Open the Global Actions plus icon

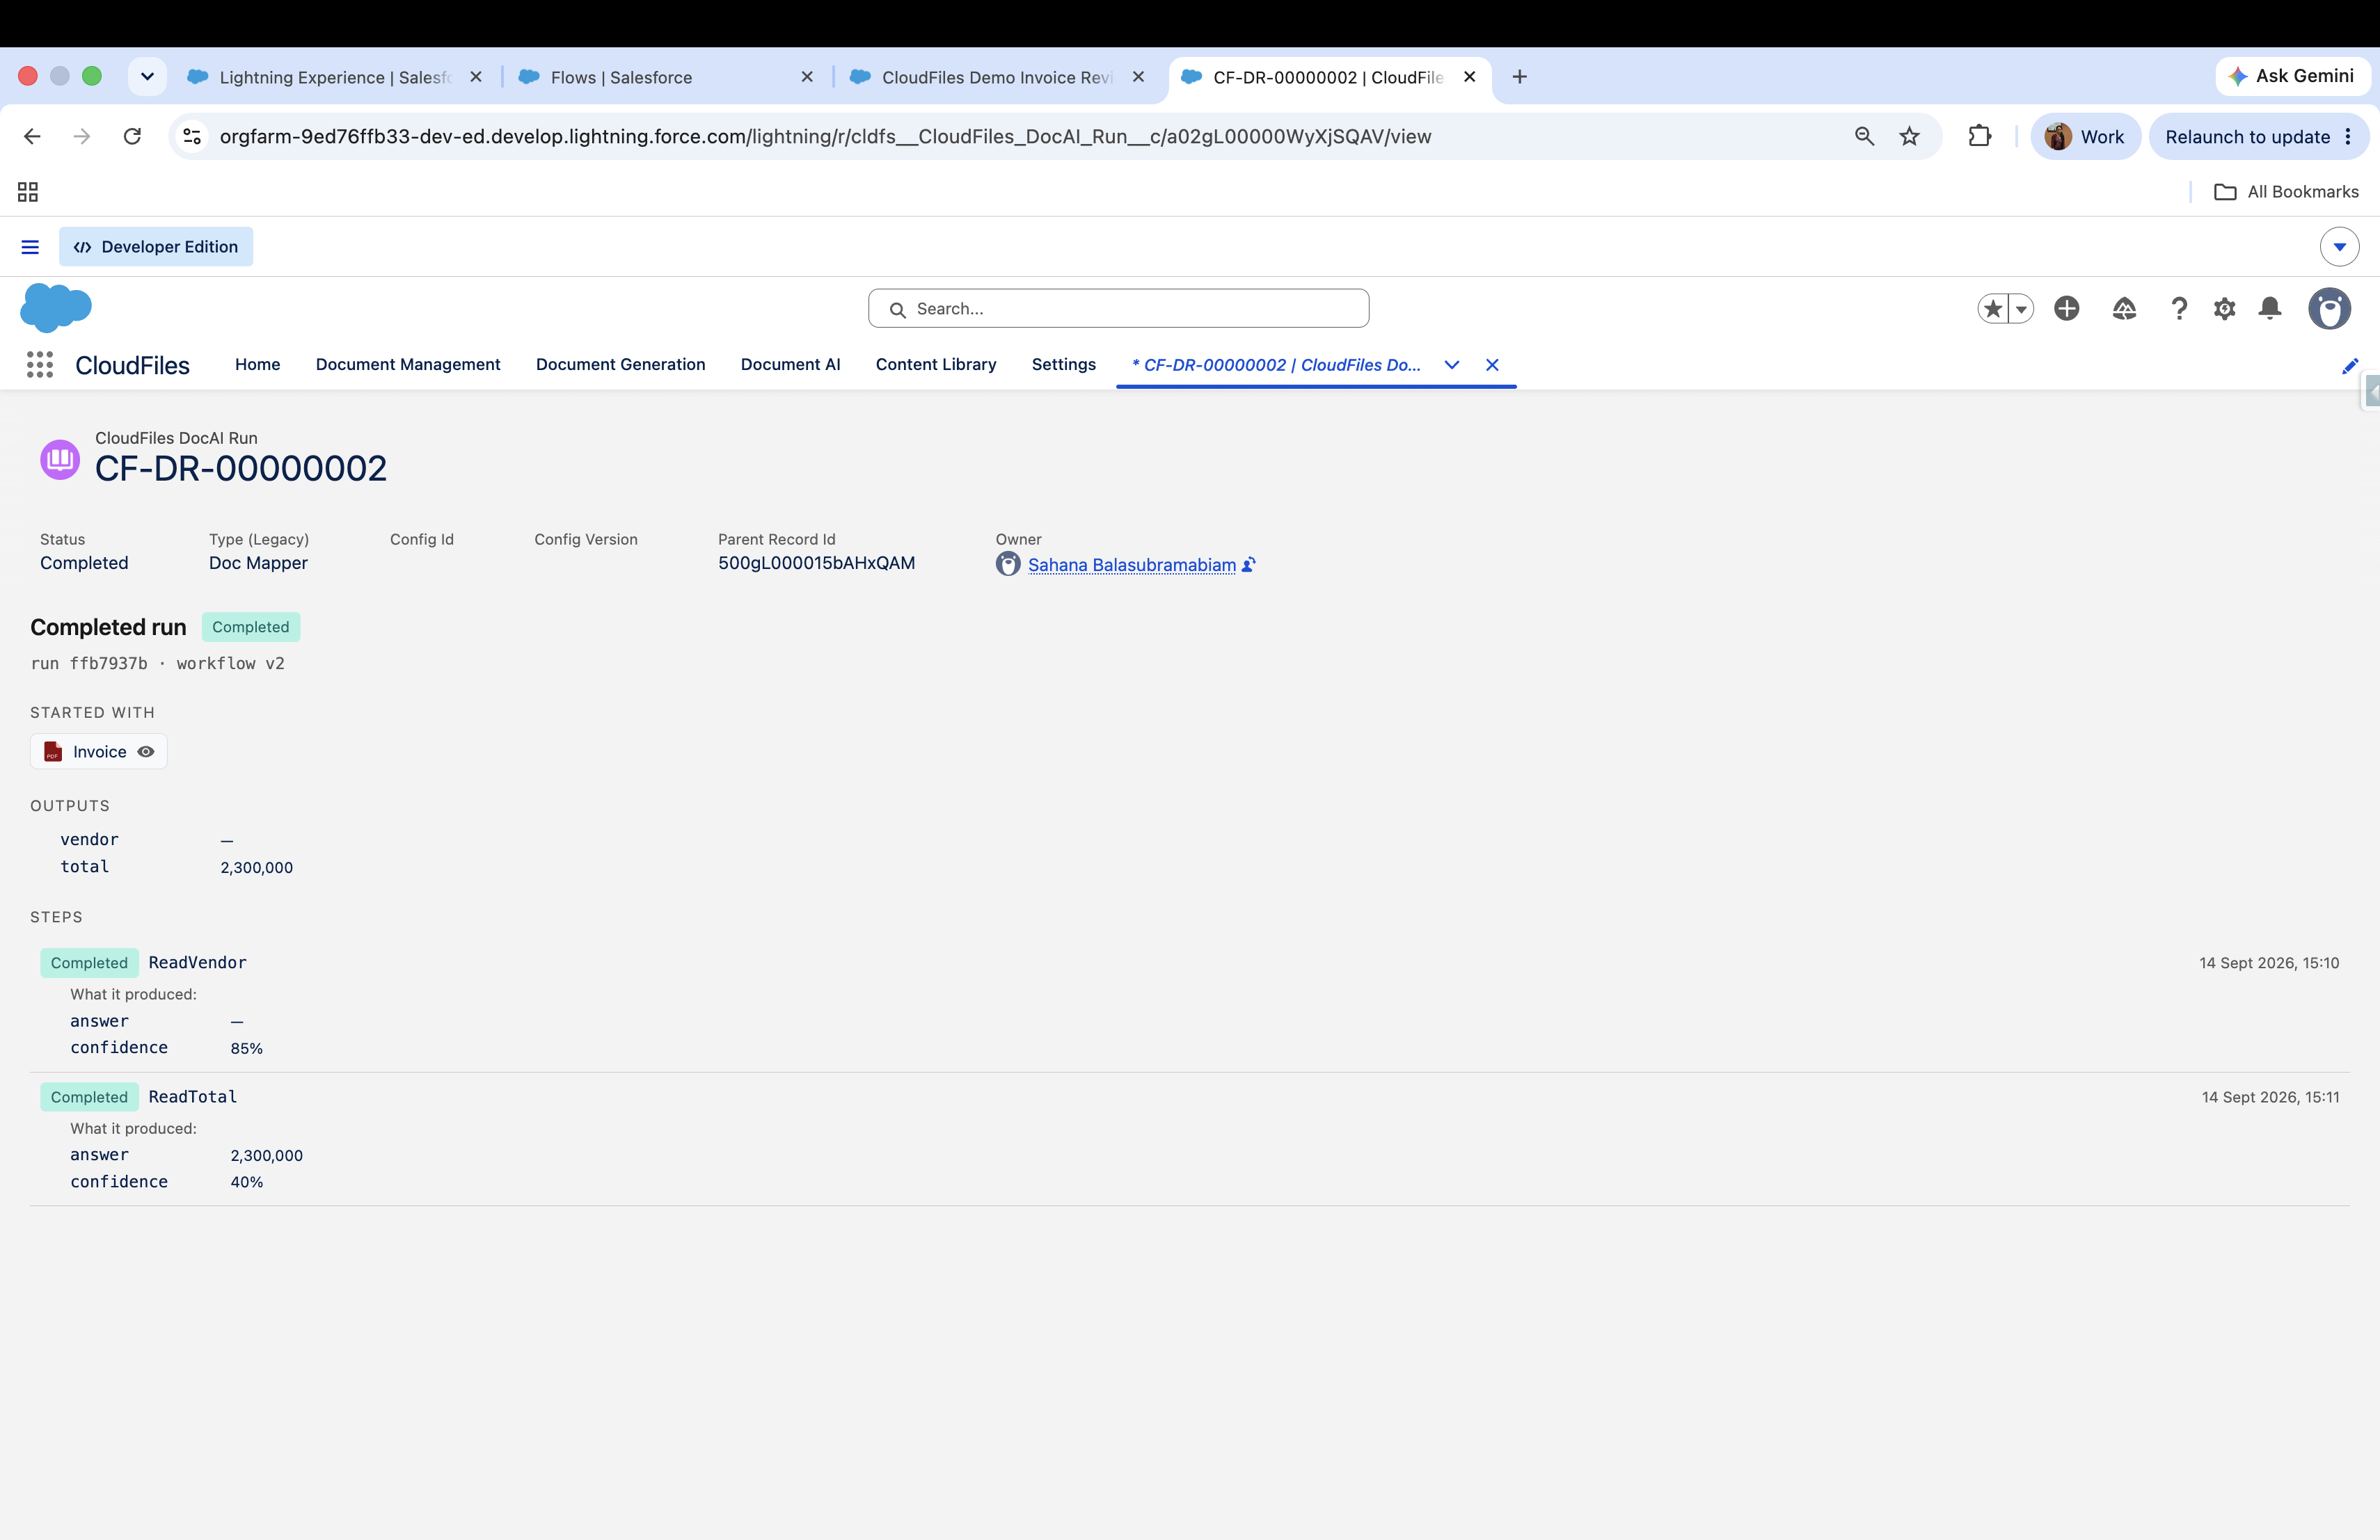pos(2067,309)
